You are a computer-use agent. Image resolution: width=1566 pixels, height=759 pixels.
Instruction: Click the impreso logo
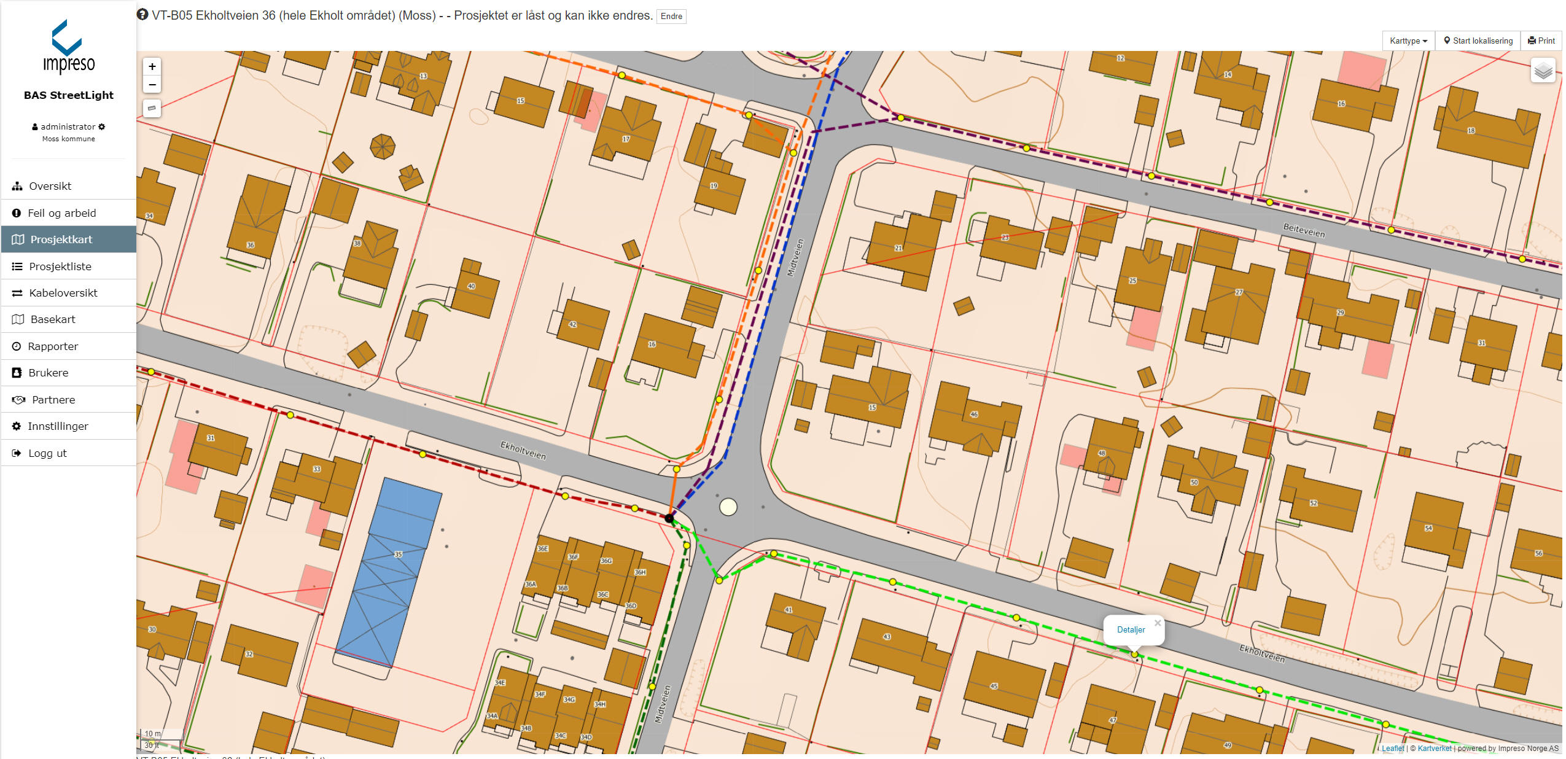click(x=68, y=47)
